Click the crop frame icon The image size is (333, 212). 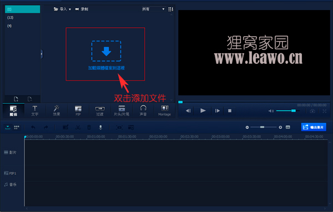click(119, 128)
